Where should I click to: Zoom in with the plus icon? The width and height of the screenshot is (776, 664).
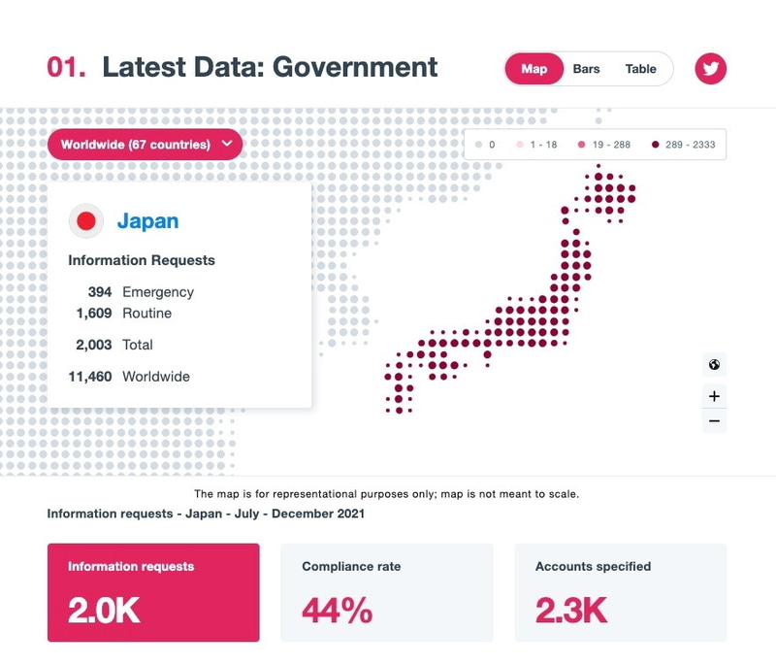coord(715,396)
